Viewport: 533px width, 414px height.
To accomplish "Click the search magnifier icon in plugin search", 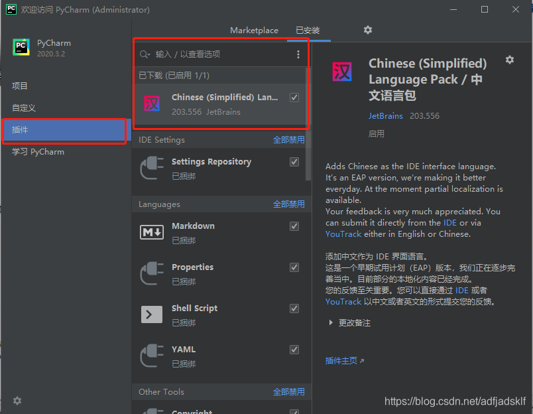I will point(145,54).
